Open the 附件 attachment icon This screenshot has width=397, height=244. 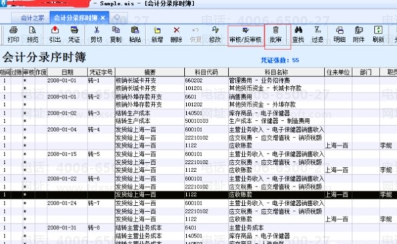pos(359,30)
